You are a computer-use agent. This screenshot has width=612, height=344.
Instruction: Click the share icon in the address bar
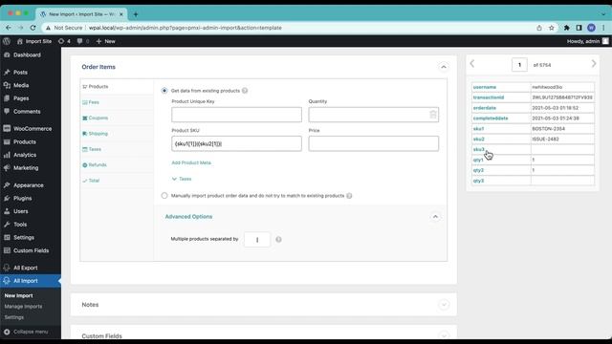pyautogui.click(x=539, y=28)
